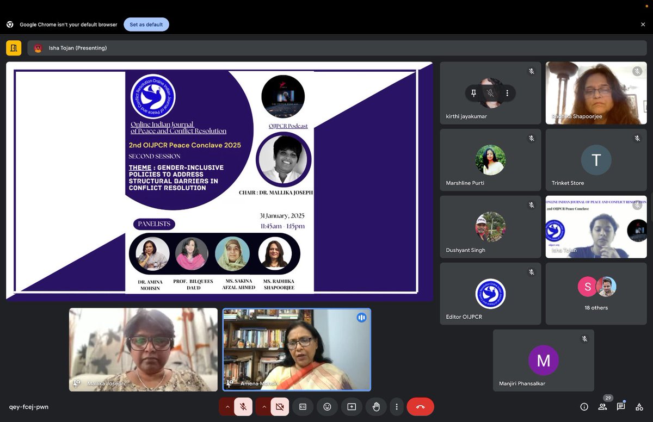Mute kirthi jayakumar from tile overlay
The height and width of the screenshot is (422, 653).
pos(490,93)
